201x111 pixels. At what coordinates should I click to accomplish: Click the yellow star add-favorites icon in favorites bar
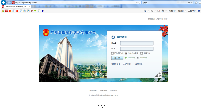coord(3,11)
